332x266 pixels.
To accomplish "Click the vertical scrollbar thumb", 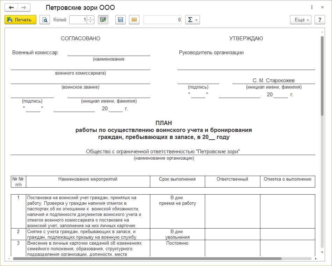I will click(322, 76).
